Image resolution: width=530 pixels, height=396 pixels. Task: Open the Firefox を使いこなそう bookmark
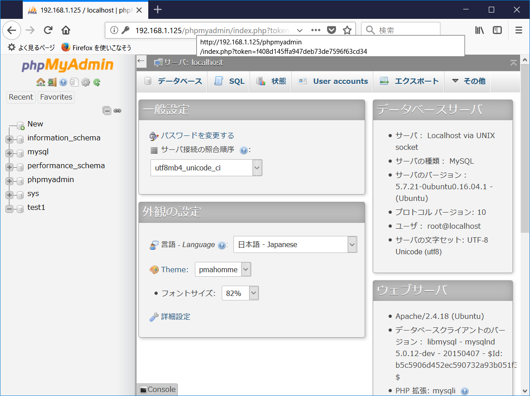(x=97, y=48)
